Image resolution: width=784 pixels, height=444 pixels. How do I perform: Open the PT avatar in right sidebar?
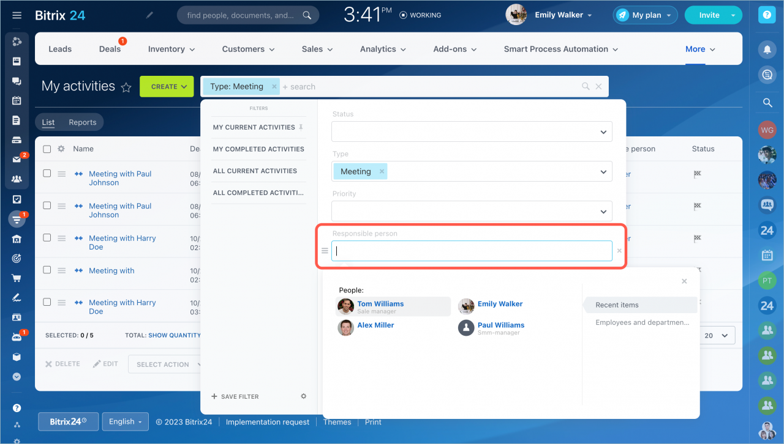[767, 281]
